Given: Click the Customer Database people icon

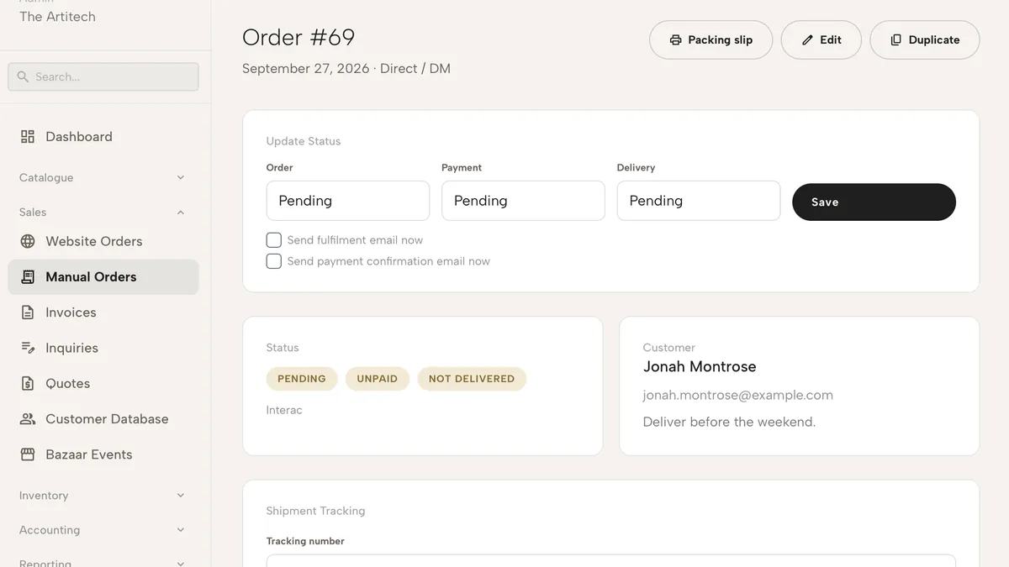Looking at the screenshot, I should [x=28, y=419].
